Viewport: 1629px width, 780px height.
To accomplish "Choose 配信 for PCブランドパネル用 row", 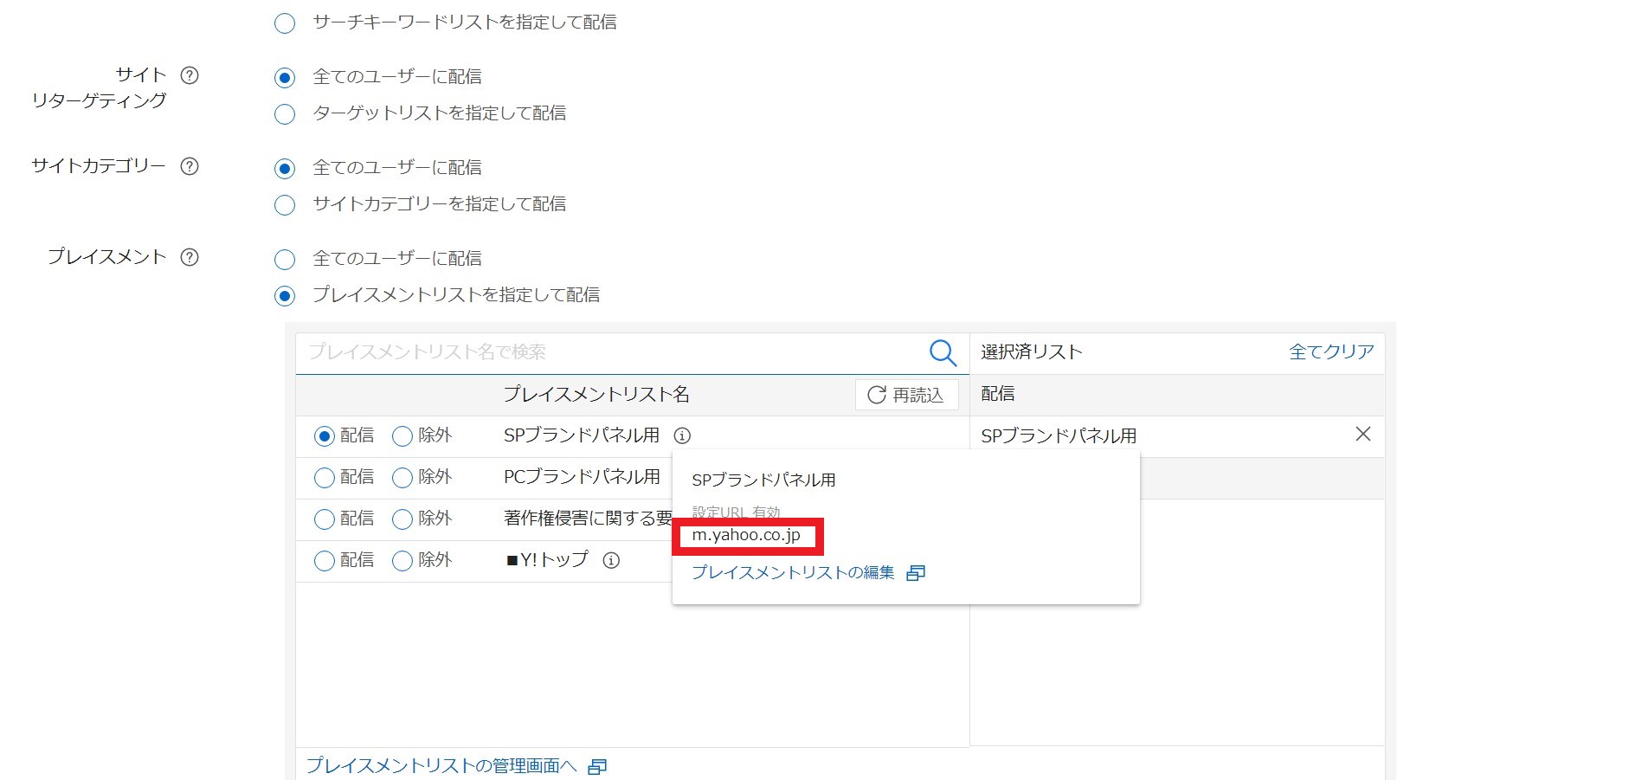I will coord(325,478).
